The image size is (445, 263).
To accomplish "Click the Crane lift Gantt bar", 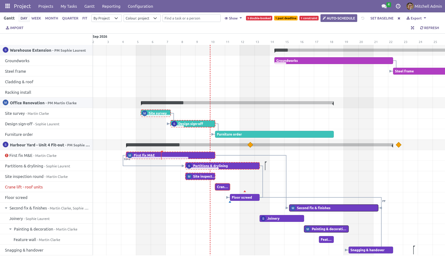I will (222, 187).
